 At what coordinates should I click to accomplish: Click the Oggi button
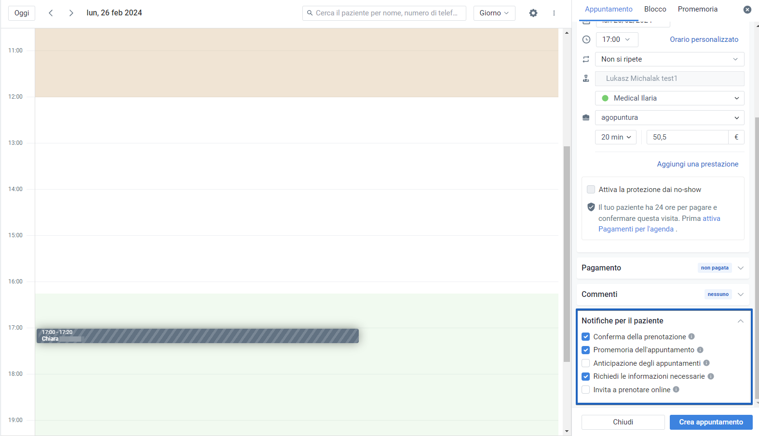click(x=22, y=13)
